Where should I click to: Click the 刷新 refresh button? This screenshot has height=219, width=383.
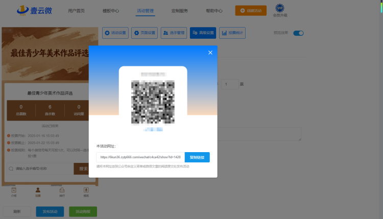tap(17, 211)
